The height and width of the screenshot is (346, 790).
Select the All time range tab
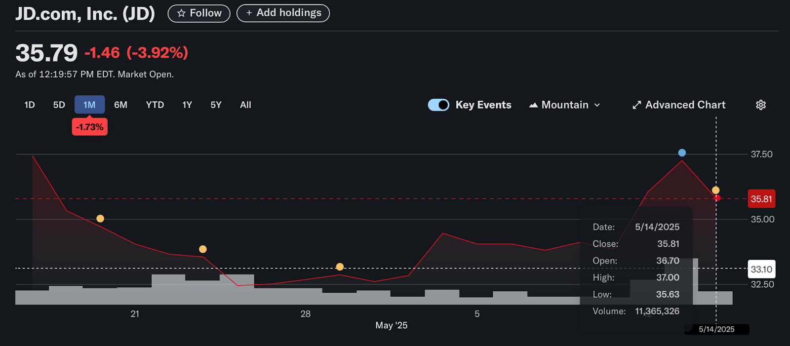tap(245, 105)
